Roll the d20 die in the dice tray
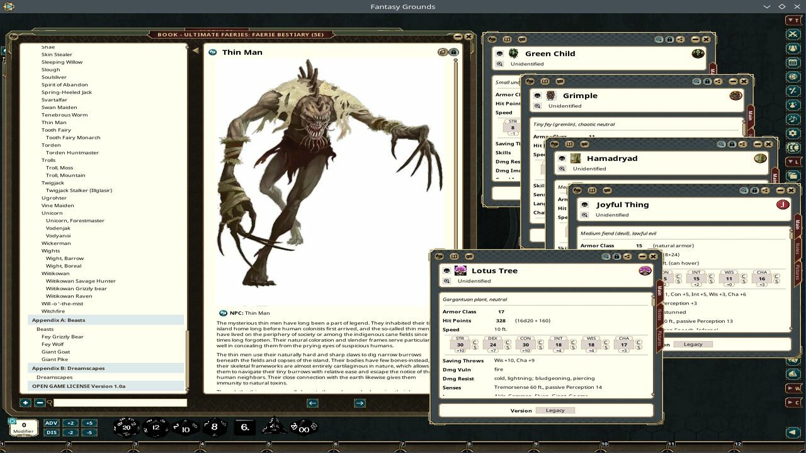 [127, 427]
